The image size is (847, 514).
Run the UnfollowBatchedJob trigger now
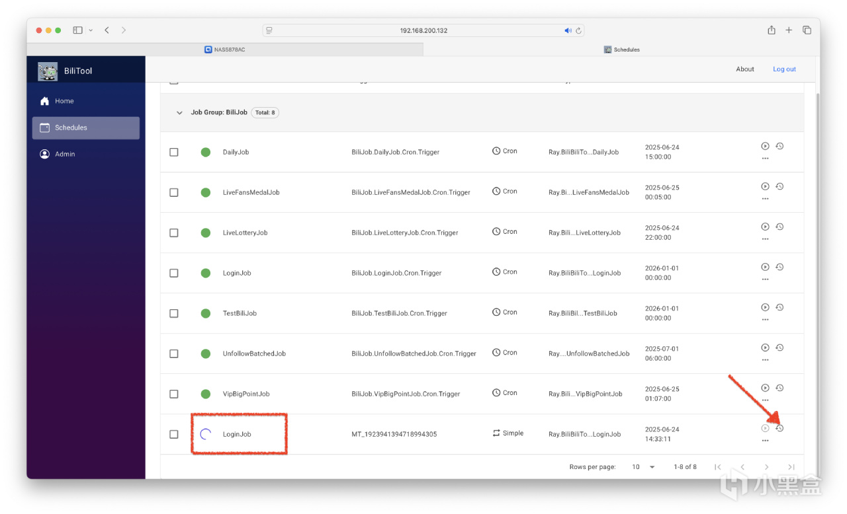click(765, 348)
